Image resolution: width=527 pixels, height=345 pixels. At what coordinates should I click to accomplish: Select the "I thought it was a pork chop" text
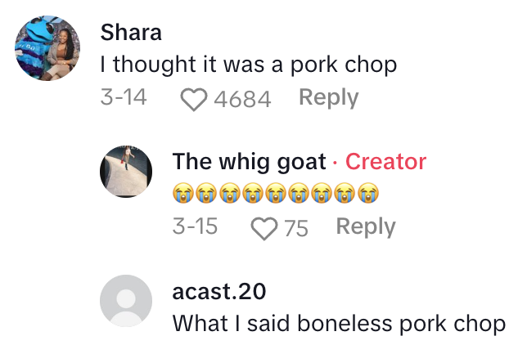[x=249, y=65]
